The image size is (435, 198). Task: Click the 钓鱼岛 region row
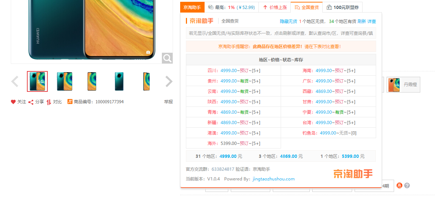(x=328, y=133)
